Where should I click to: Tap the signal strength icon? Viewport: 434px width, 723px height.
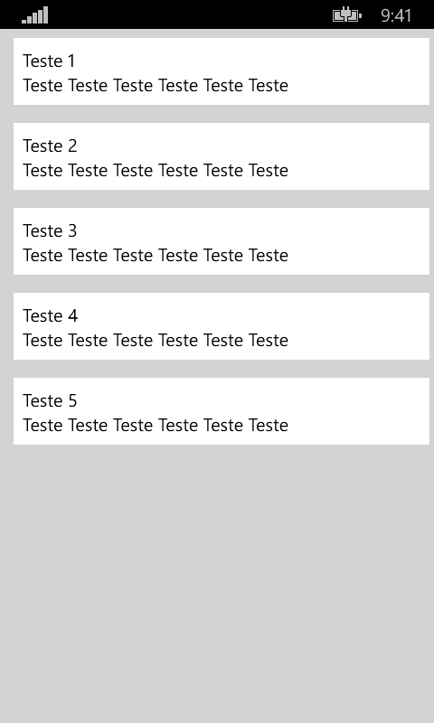tap(34, 15)
